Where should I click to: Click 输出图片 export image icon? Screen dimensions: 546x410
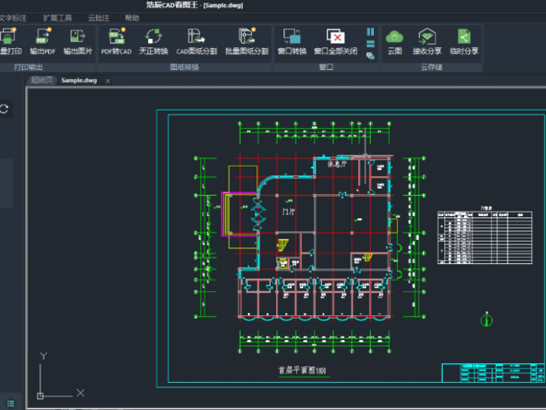click(x=77, y=37)
